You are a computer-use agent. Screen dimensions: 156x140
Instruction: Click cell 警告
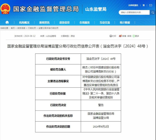[x=101, y=105]
